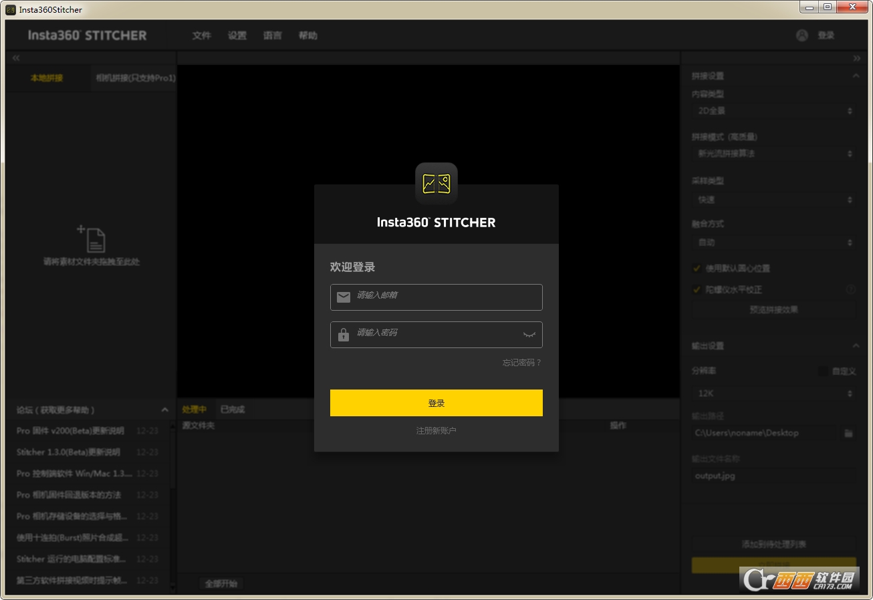Click the Insta360Stitcher title bar app icon
This screenshot has height=600, width=873.
(x=11, y=9)
